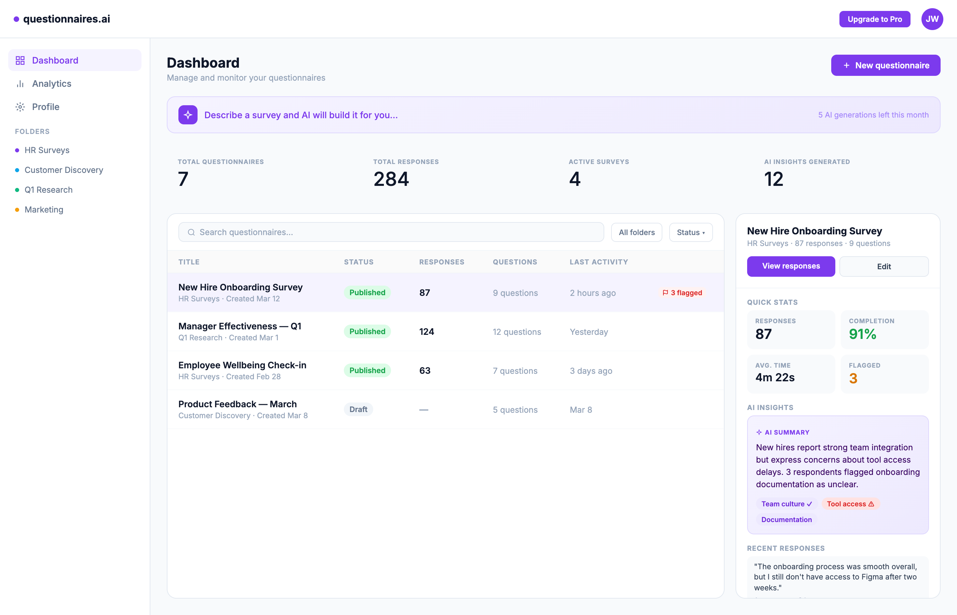Open the Status filter dropdown
This screenshot has height=615, width=957.
691,232
